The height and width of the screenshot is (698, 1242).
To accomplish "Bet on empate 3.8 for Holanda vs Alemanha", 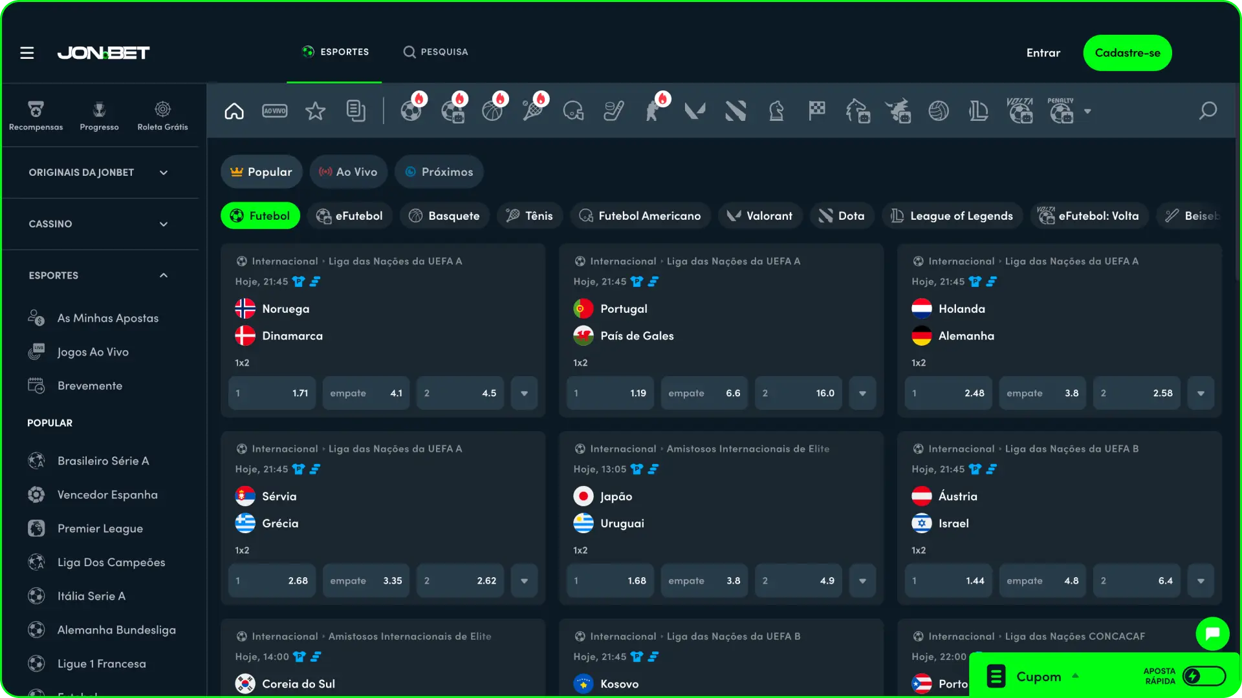I will [x=1042, y=393].
